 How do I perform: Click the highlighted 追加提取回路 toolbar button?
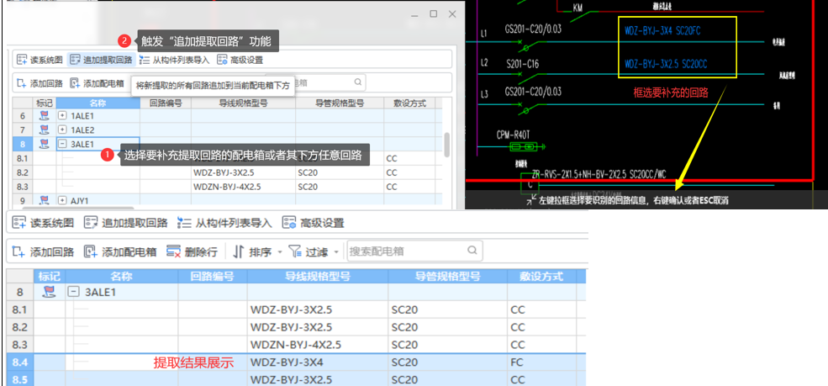(x=101, y=60)
